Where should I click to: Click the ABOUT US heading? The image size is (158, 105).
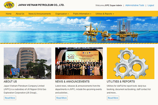pyautogui.click(x=10, y=81)
